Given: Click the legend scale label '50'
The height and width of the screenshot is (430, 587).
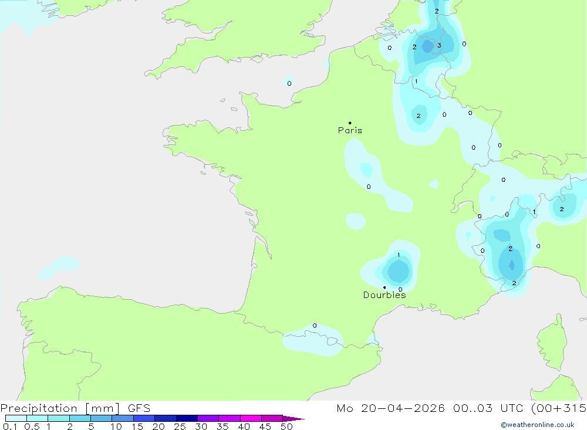Looking at the screenshot, I should 286,426.
